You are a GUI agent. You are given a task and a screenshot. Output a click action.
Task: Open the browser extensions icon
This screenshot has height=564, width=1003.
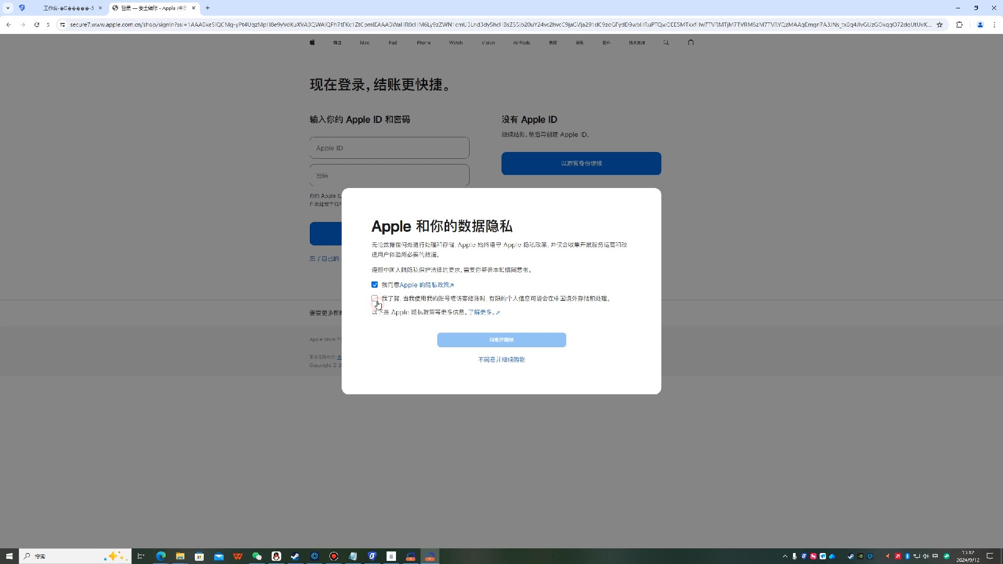coord(959,25)
